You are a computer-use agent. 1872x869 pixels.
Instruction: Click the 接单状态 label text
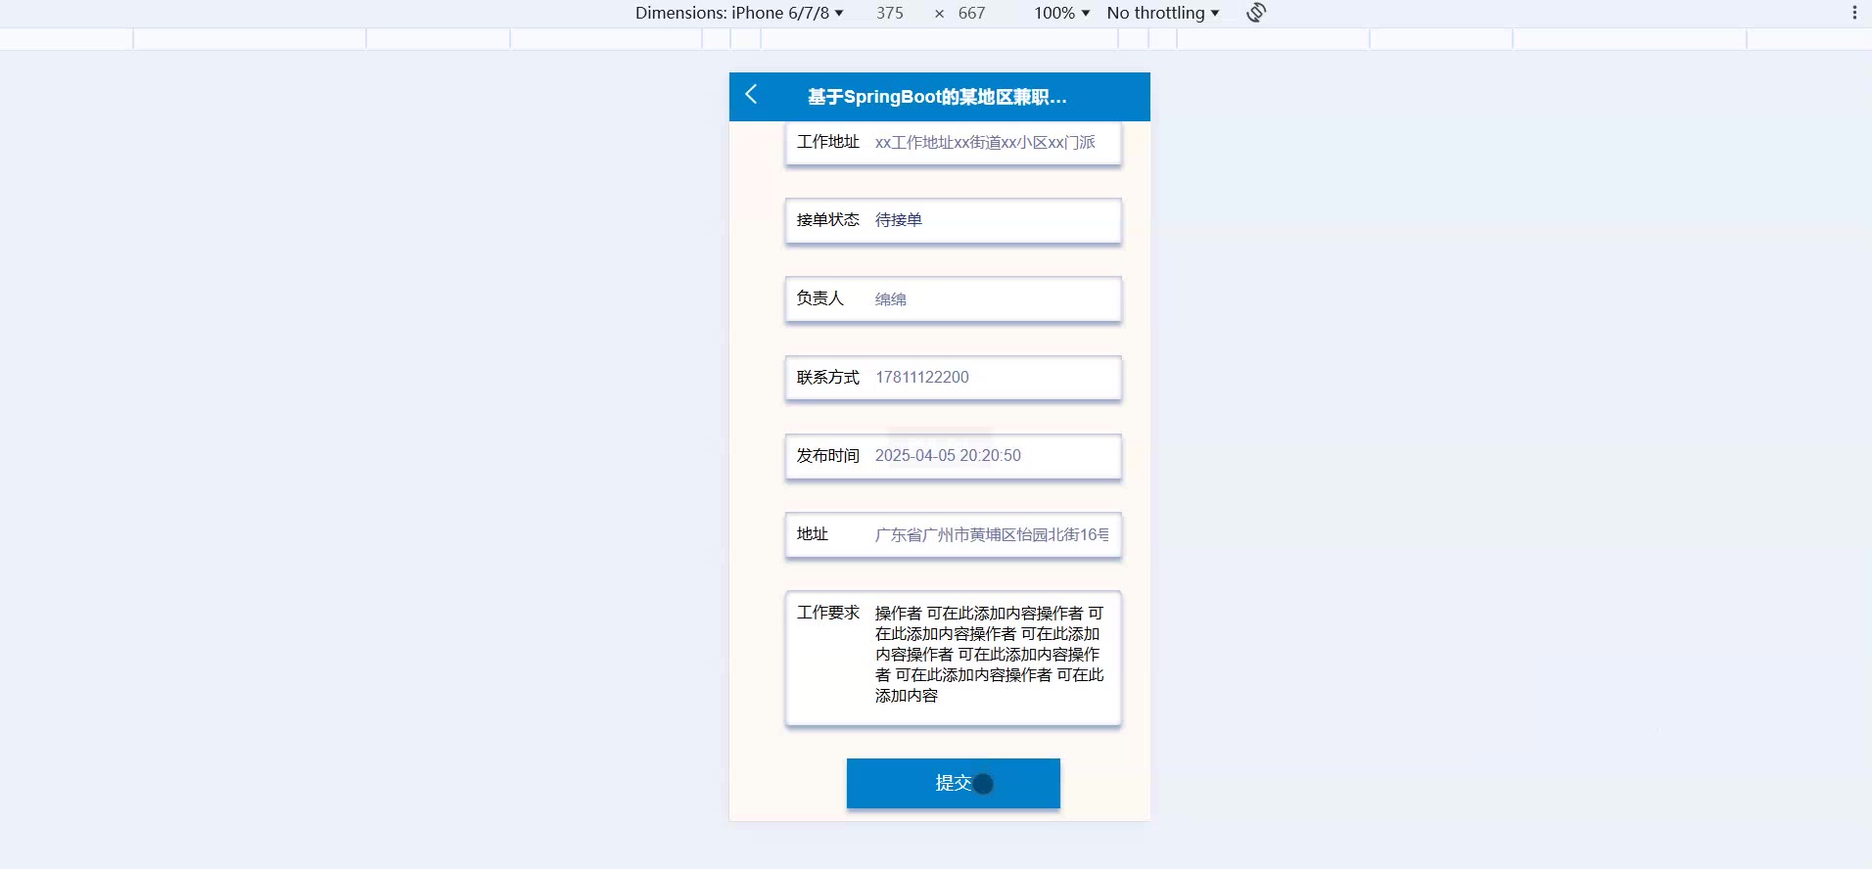(x=828, y=220)
